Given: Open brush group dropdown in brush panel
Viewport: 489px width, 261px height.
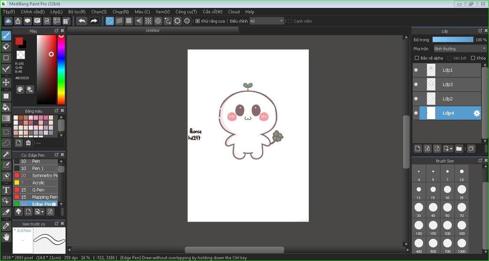Looking at the screenshot, I should point(43,212).
